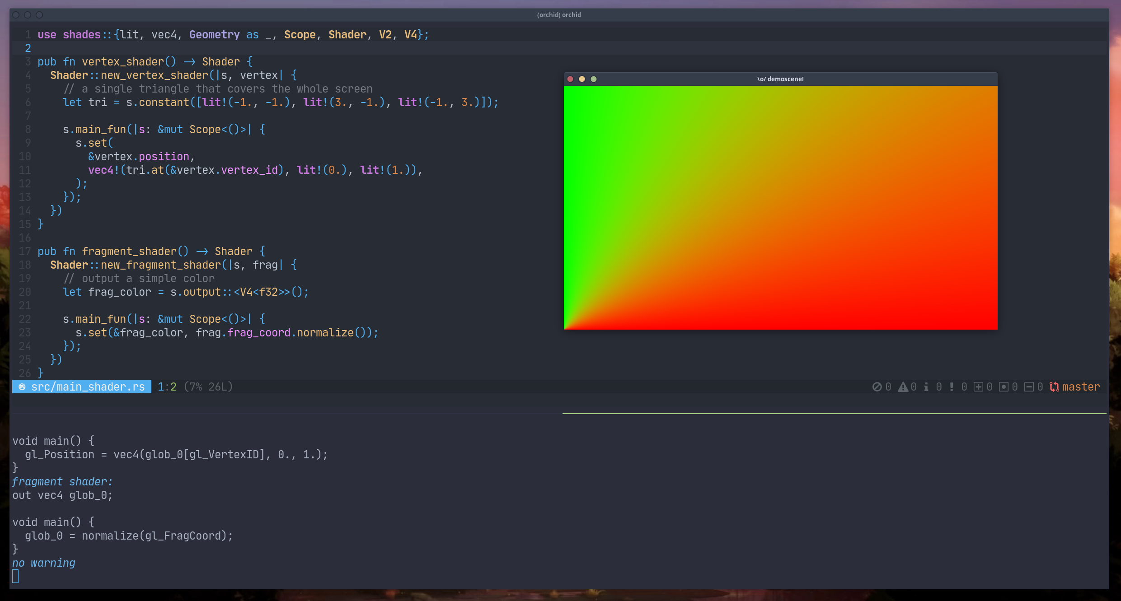Screen dimensions: 1121x601
Task: Click the warning triangle icon in statusline
Action: click(902, 387)
